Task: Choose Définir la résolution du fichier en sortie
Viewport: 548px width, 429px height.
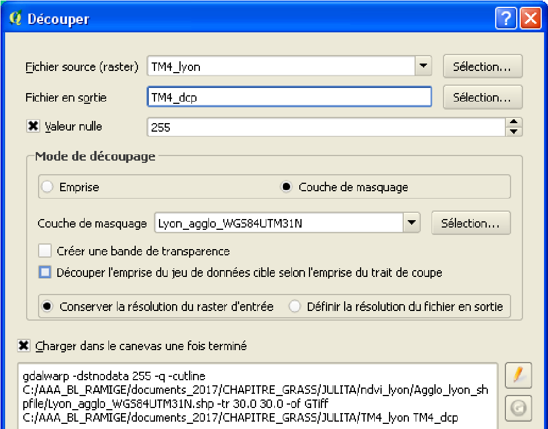Action: [295, 306]
